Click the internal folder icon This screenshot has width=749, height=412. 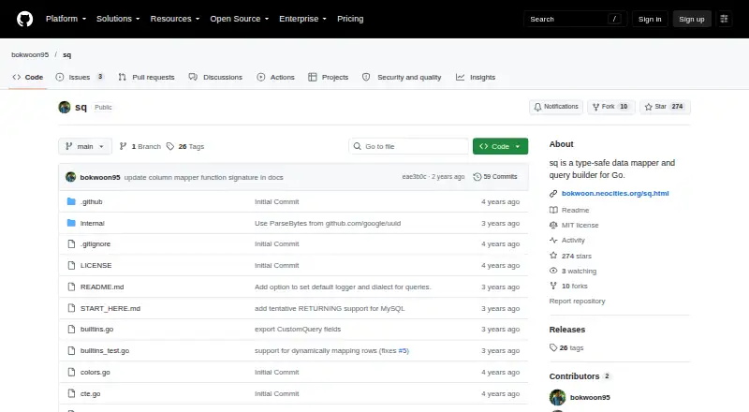click(71, 223)
